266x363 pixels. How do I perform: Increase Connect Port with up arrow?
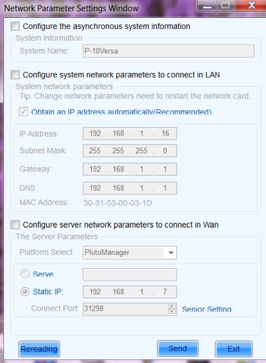click(x=172, y=306)
